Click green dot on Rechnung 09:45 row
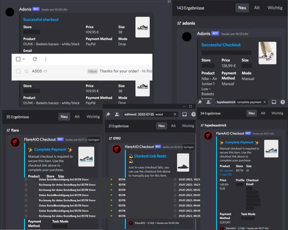The image size is (288, 230). (111, 190)
